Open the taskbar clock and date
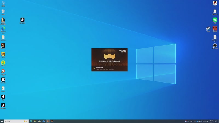Viewport: 219px width, 123px height. [x=211, y=121]
